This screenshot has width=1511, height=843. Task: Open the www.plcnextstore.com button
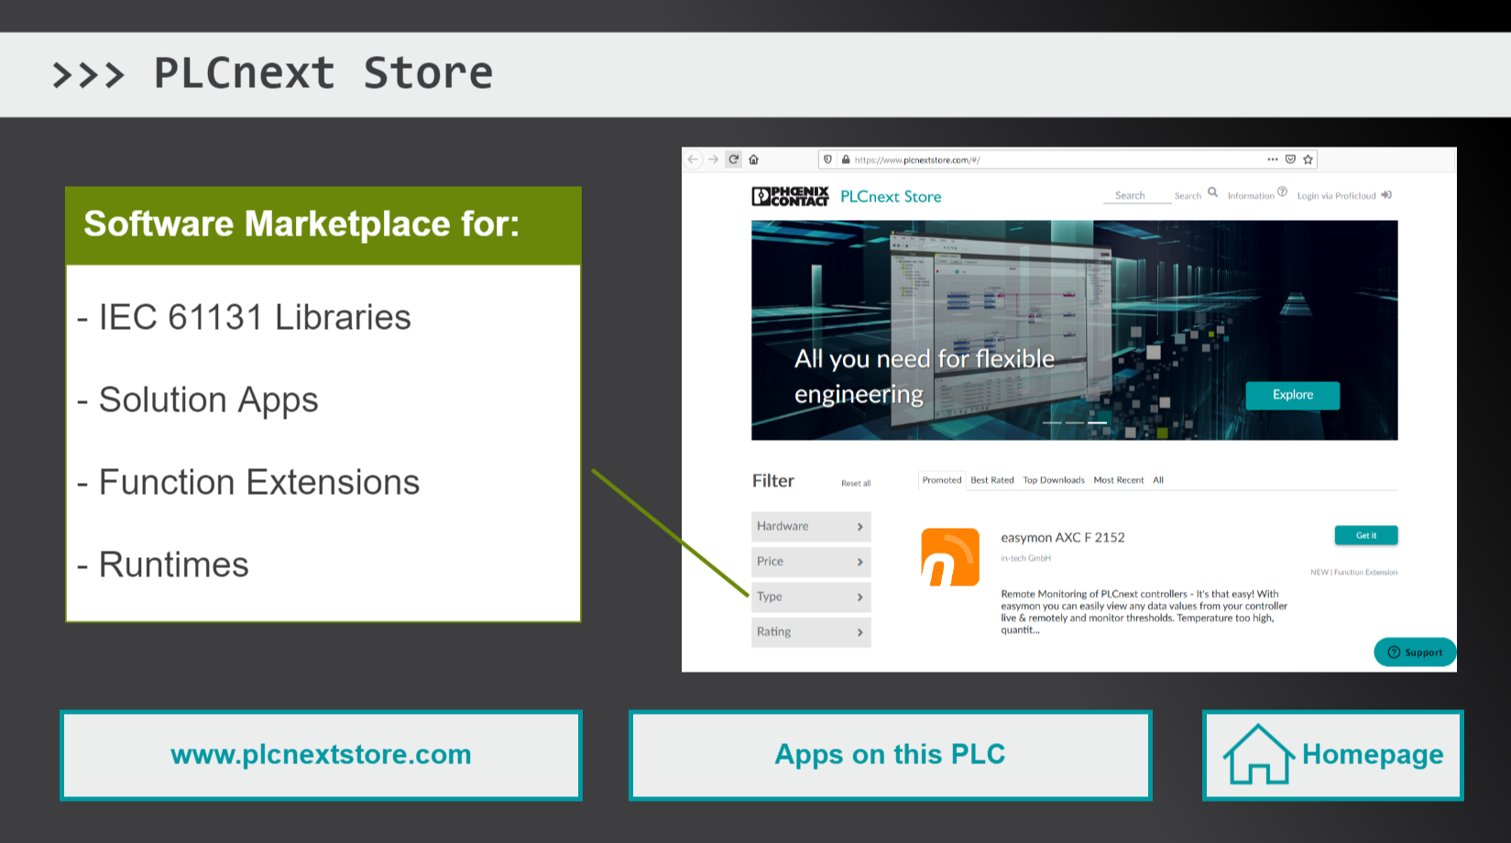coord(321,755)
